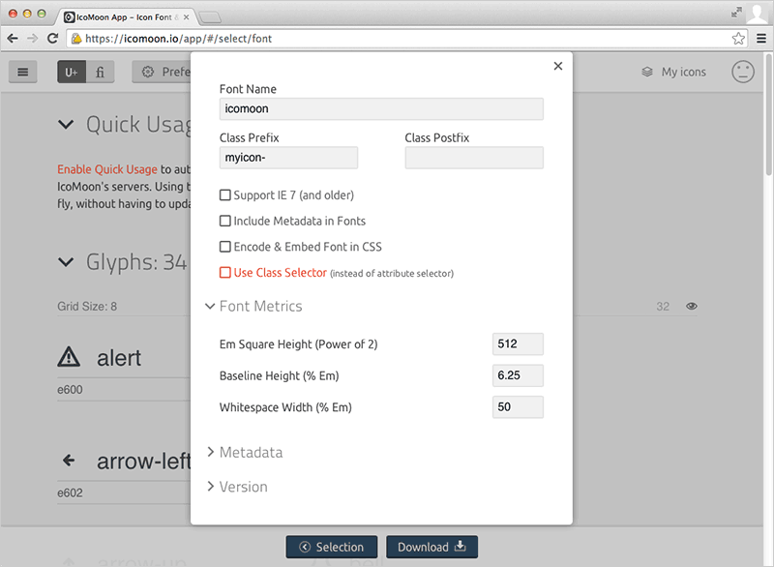The image size is (774, 567).
Task: Enable Include Metadata in Fonts
Action: (x=225, y=221)
